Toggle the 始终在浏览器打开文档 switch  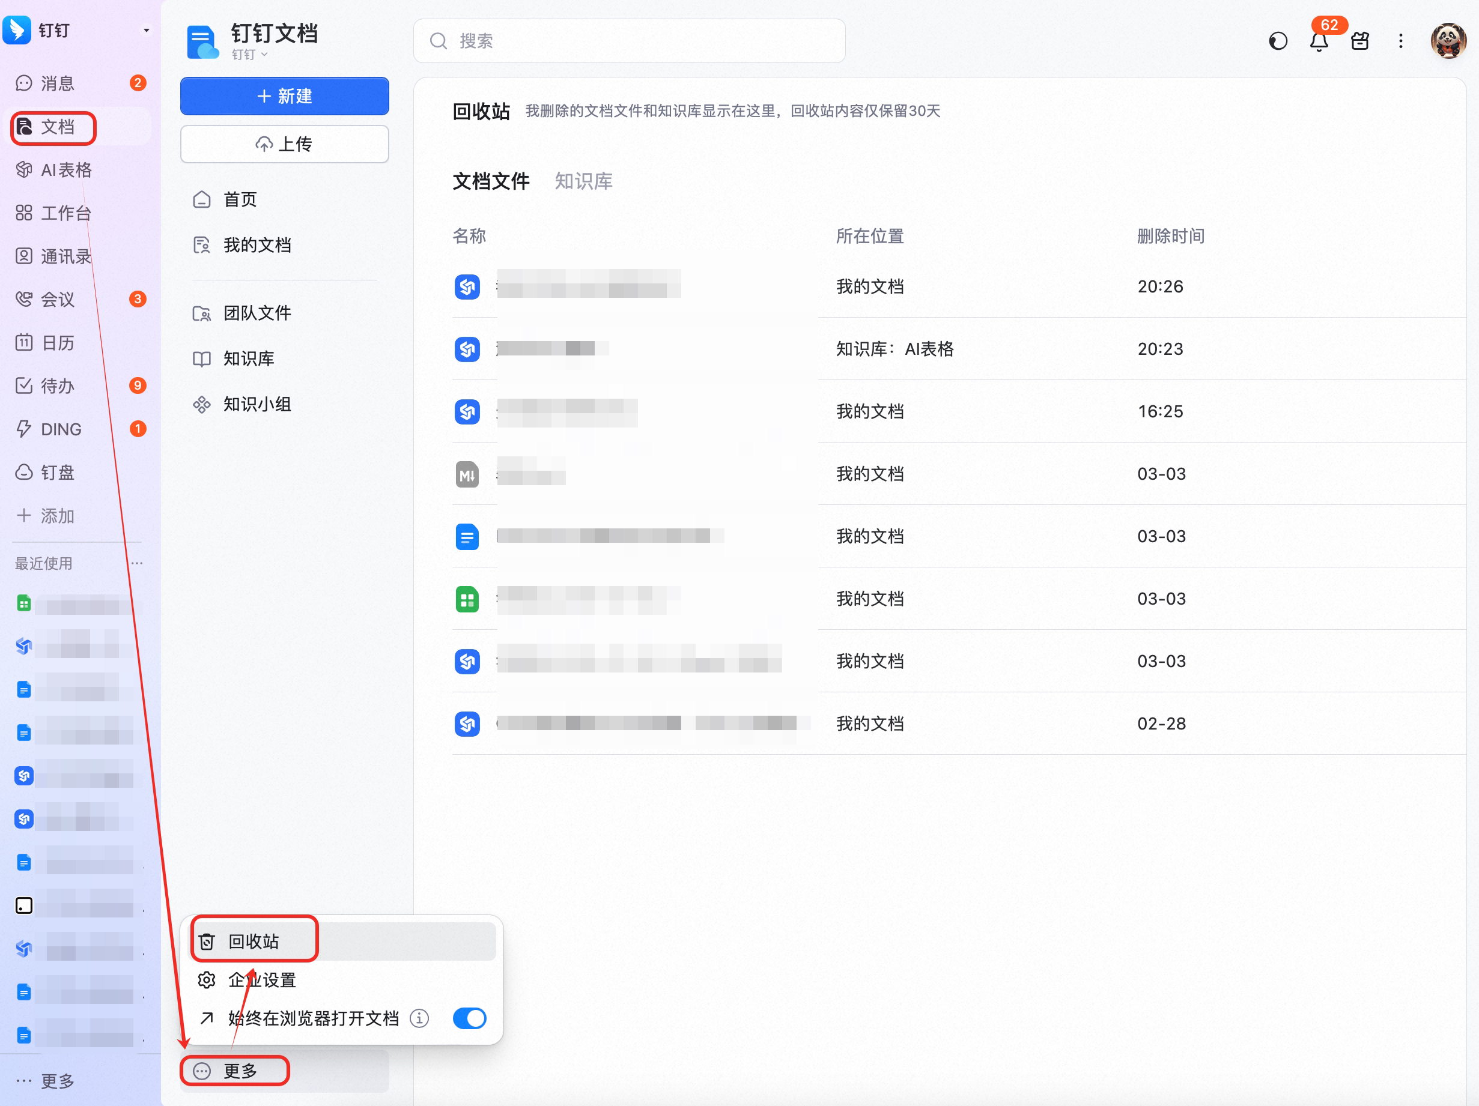click(x=469, y=1018)
